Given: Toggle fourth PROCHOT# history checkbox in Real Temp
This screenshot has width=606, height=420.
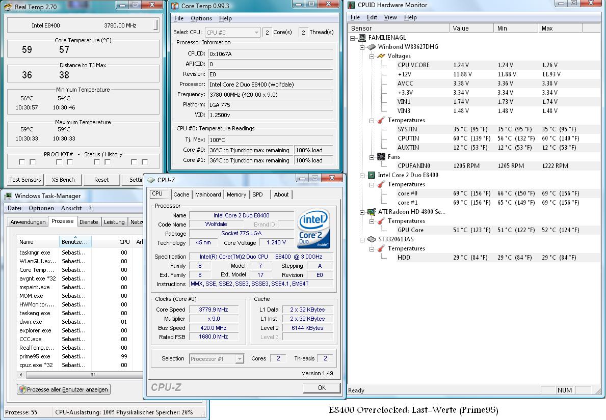Looking at the screenshot, I should pos(70,162).
